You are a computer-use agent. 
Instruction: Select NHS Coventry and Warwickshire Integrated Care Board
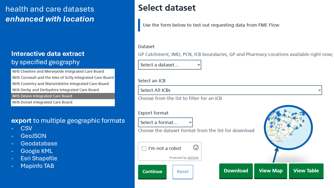pyautogui.click(x=63, y=84)
